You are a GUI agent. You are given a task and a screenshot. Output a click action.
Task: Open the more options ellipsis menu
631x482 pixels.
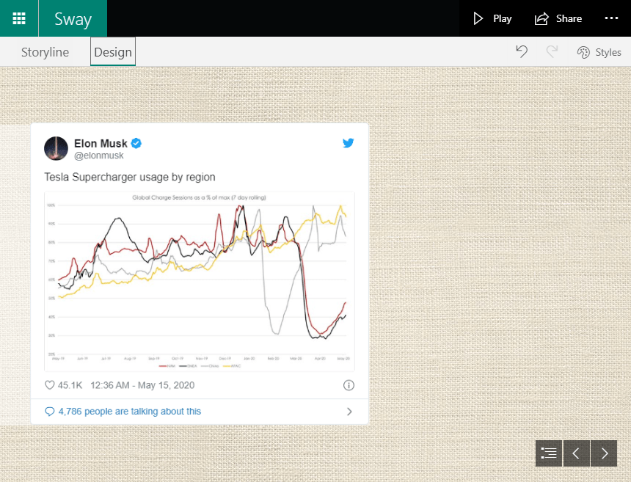[x=611, y=18]
